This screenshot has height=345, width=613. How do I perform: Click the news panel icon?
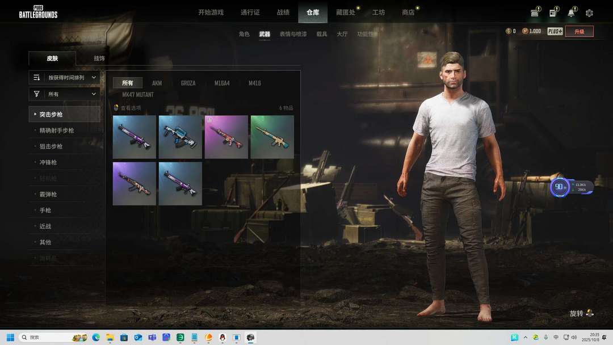552,12
